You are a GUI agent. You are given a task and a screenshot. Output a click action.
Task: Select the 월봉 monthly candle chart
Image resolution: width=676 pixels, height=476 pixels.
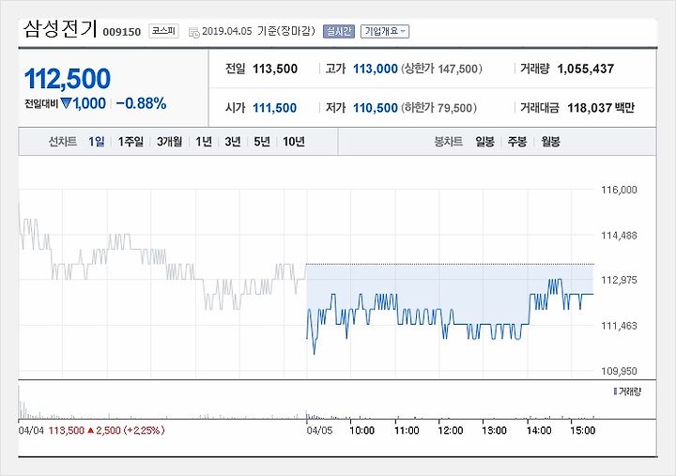pos(550,142)
